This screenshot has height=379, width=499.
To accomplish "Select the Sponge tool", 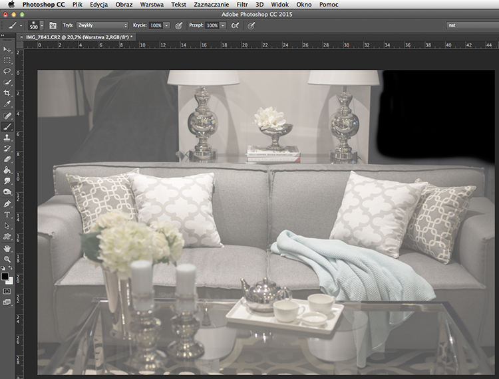I will [7, 191].
